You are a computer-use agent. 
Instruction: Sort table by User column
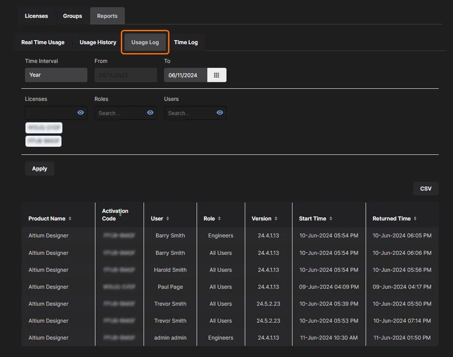[x=168, y=219]
